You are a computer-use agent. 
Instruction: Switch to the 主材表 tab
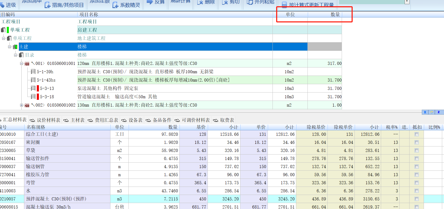74,120
